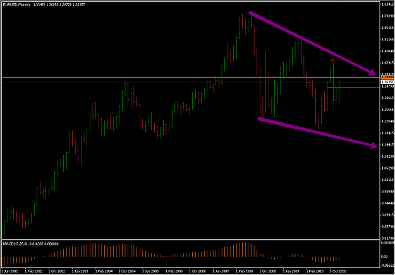Select the orange horizontal line at 1.38000
Viewport: 395px width, 275px height.
pos(191,77)
